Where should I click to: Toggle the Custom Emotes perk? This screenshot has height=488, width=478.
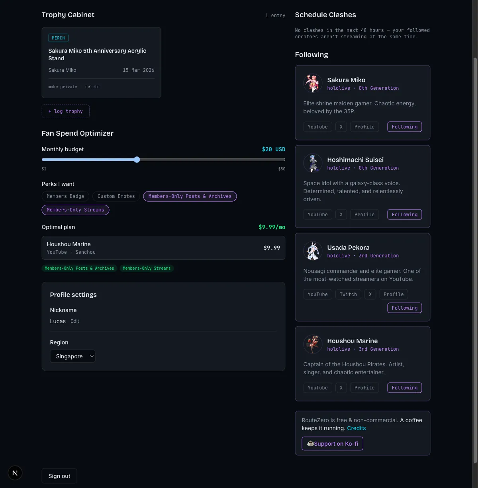point(116,196)
